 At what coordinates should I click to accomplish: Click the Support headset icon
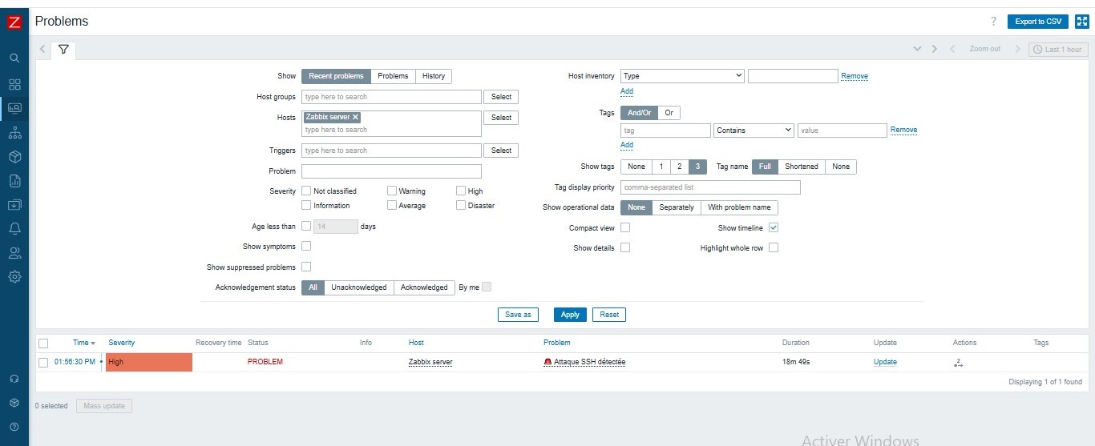pos(14,379)
